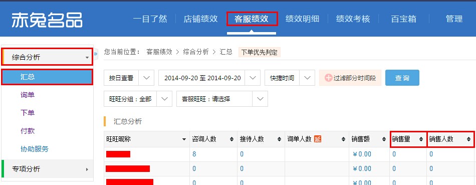Sort by the 询单人数 column arrows

343,139
